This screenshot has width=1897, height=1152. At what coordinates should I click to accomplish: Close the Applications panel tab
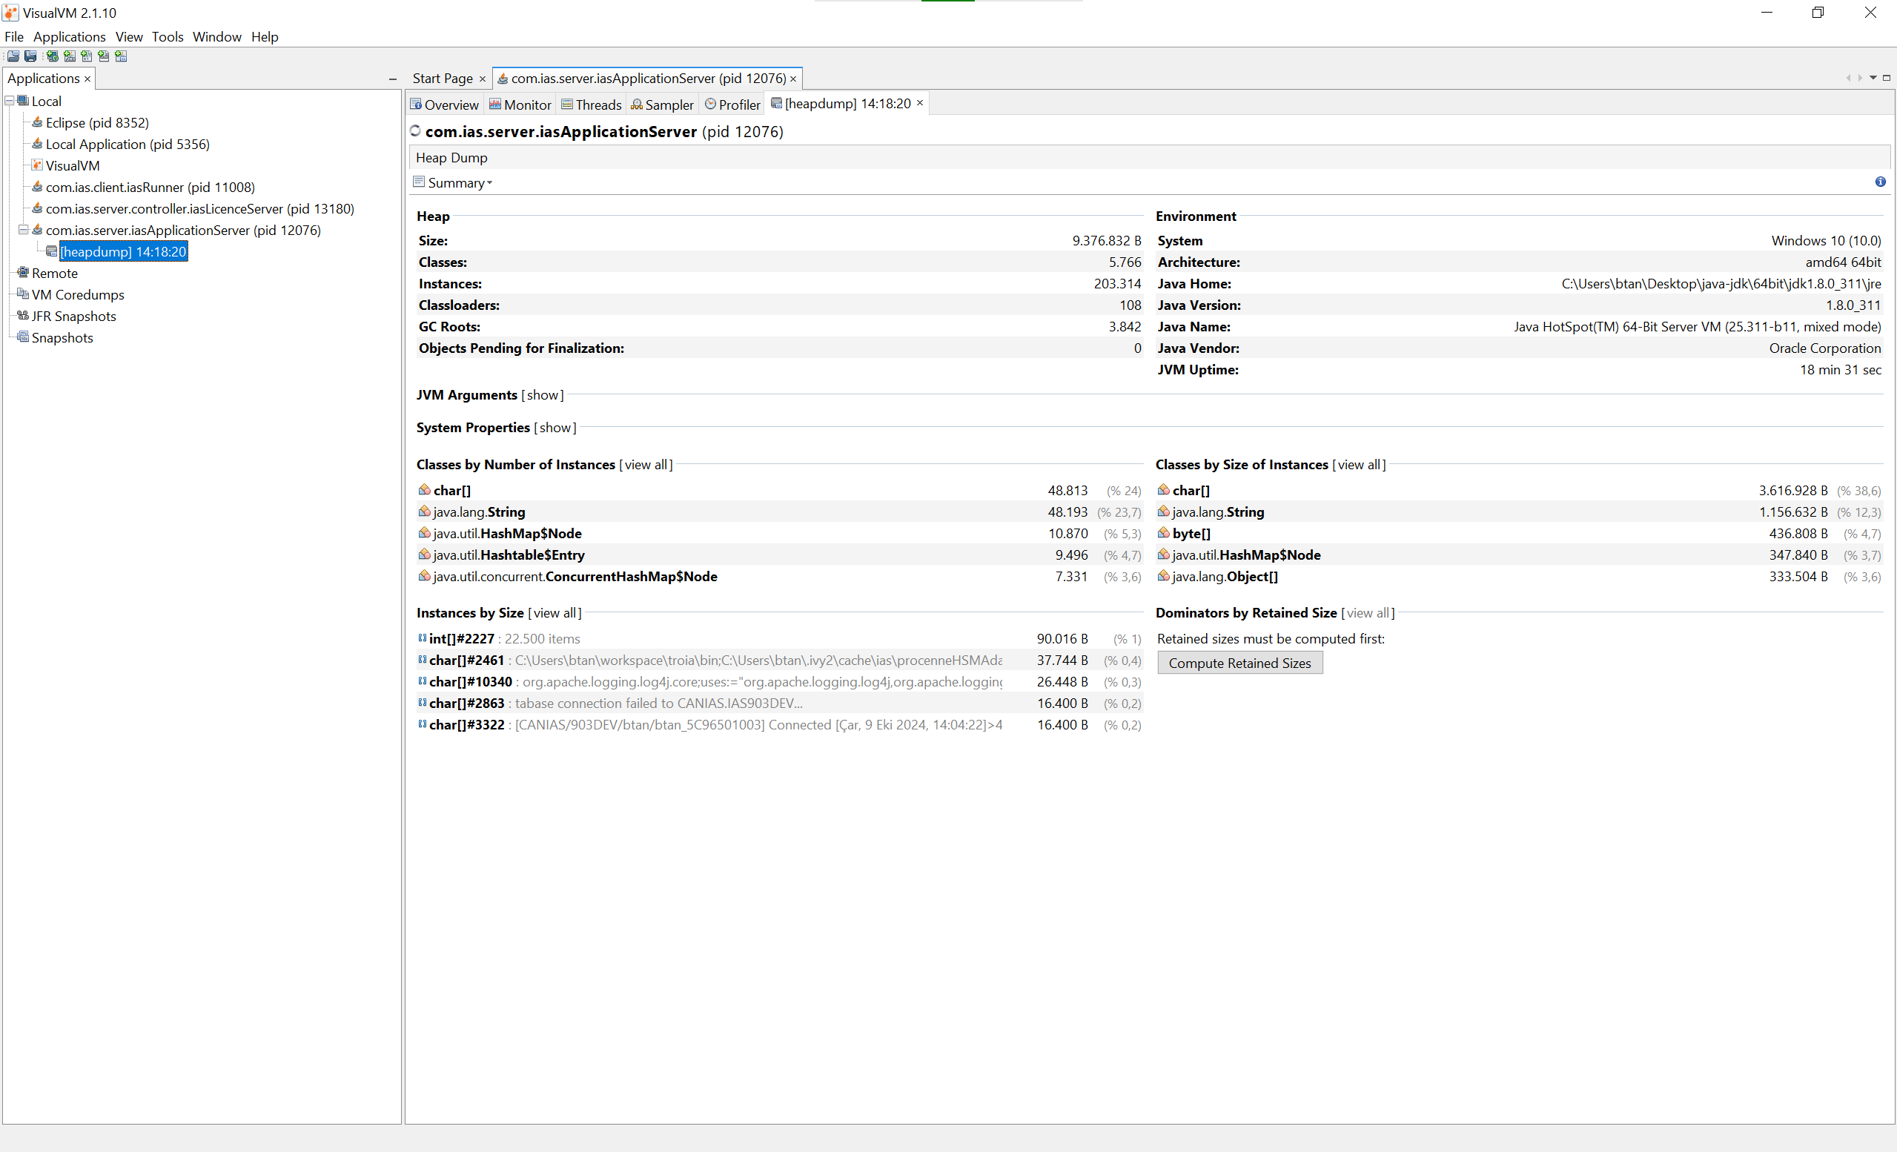coord(87,79)
